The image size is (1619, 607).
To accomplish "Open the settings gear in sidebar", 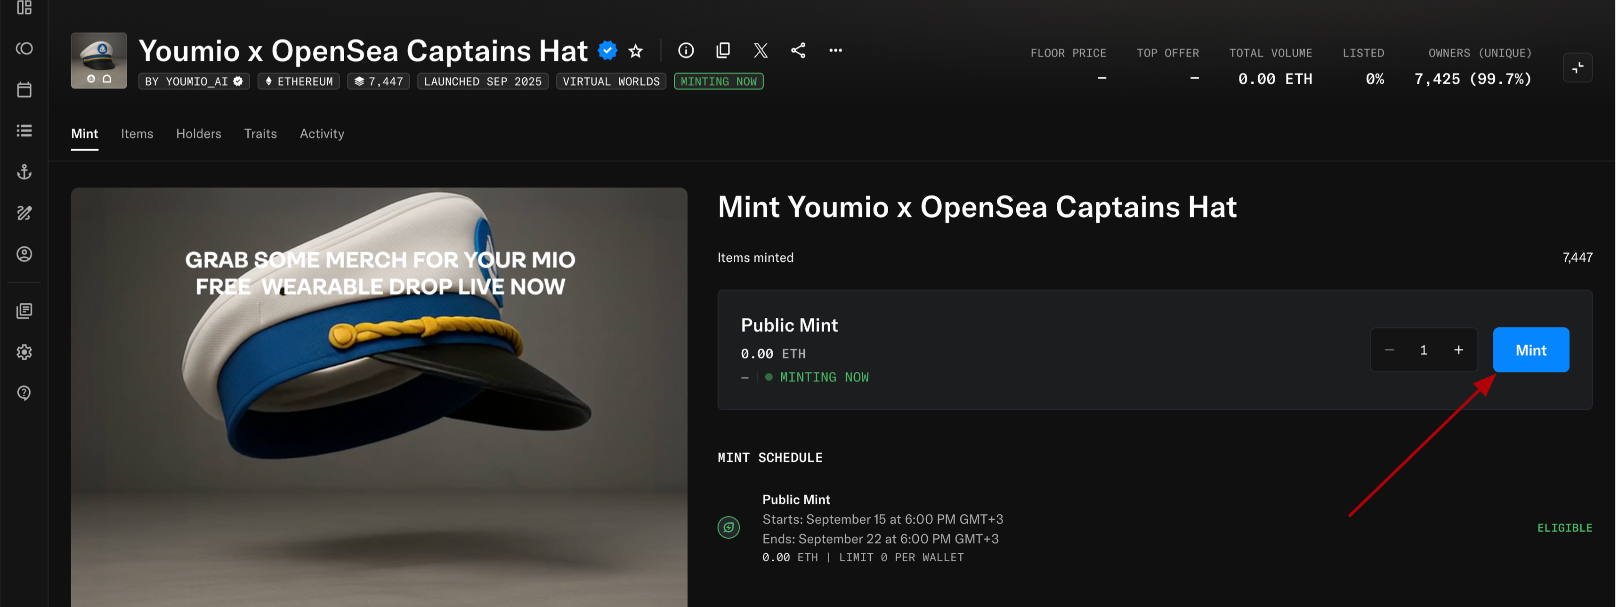I will click(x=24, y=352).
